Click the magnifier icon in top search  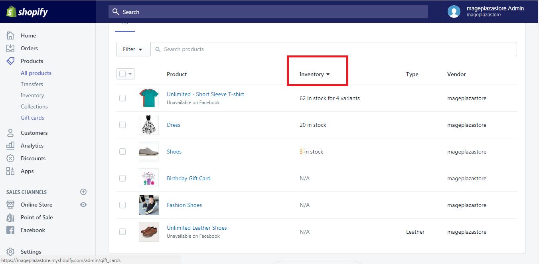(x=116, y=12)
